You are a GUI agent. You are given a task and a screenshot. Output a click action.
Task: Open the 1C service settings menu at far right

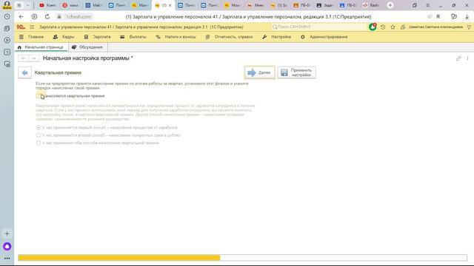pos(469,27)
